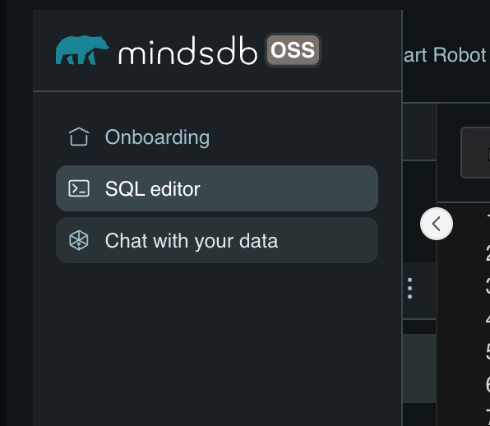Open the Onboarding menu item

217,137
